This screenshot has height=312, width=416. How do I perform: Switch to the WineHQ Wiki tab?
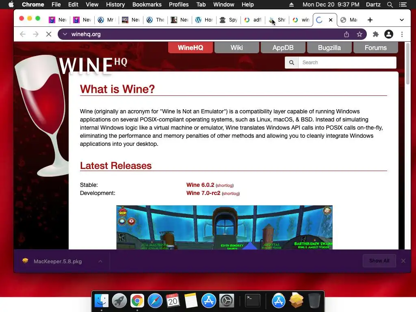click(x=237, y=48)
